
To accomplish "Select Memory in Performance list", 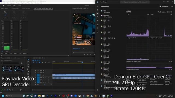I will click(x=112, y=16).
